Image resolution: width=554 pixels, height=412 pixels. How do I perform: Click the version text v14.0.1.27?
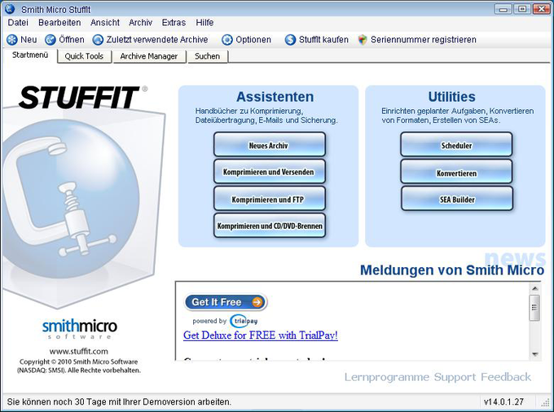503,401
